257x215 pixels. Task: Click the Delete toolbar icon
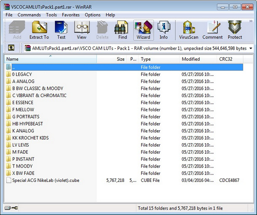coord(102,30)
